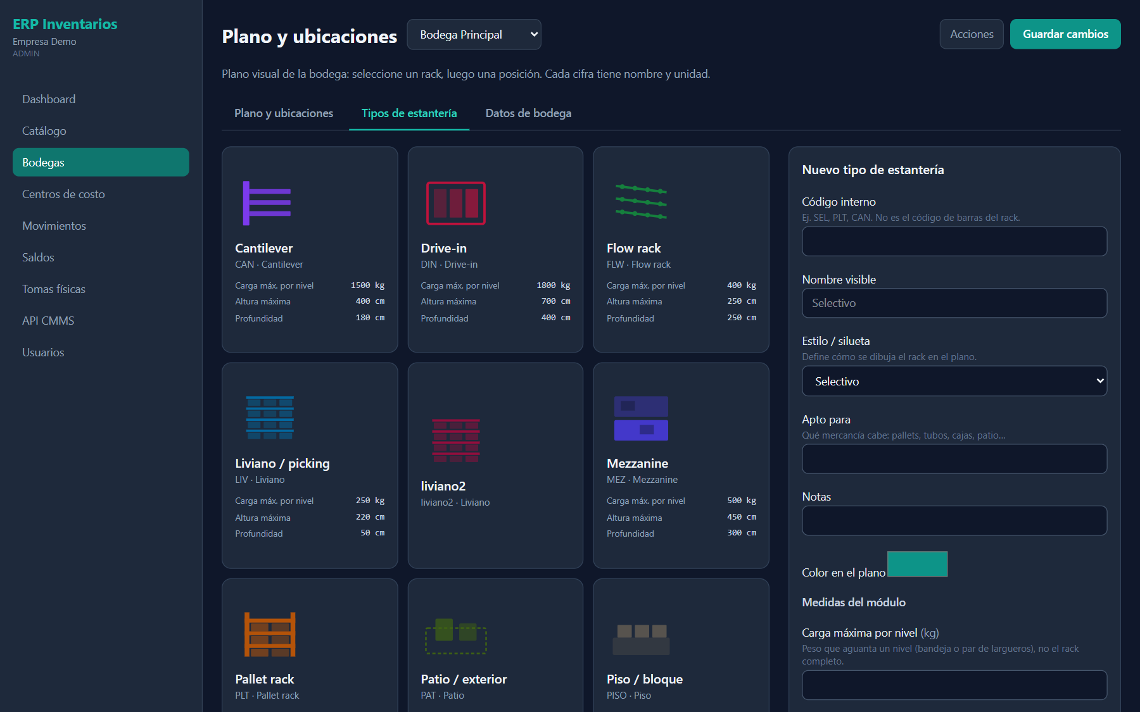Click the blue Liviano / picking shelf icon
The image size is (1140, 712).
(270, 418)
